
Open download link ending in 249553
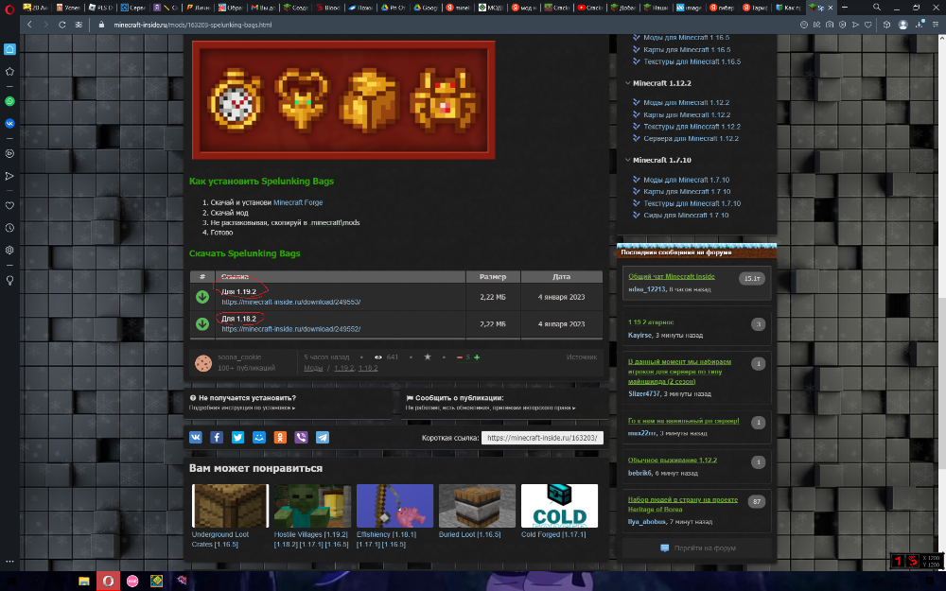[x=290, y=303]
